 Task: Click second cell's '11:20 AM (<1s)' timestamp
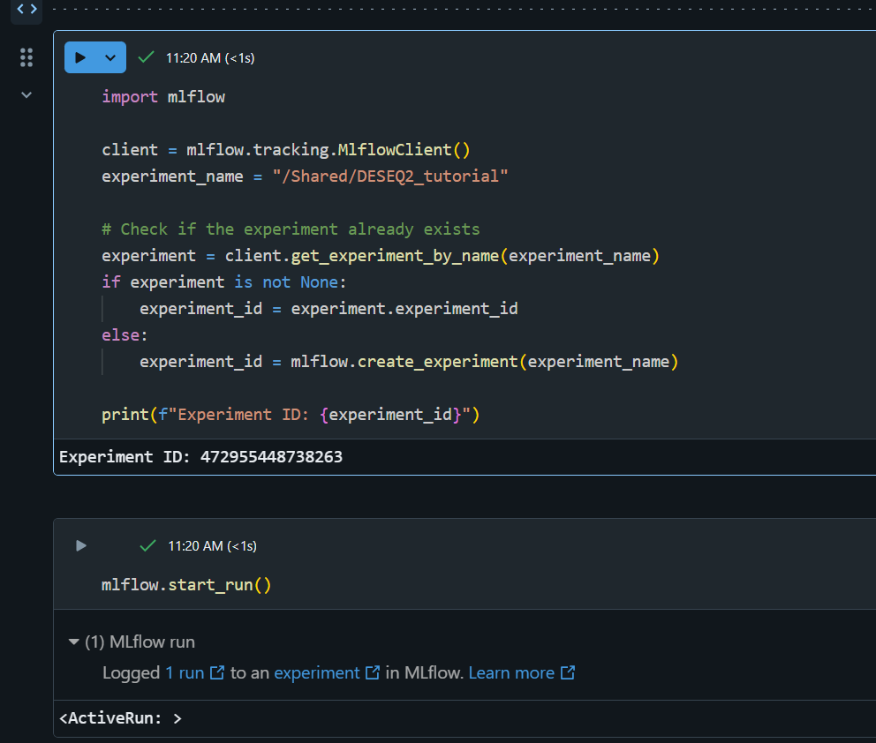click(212, 546)
